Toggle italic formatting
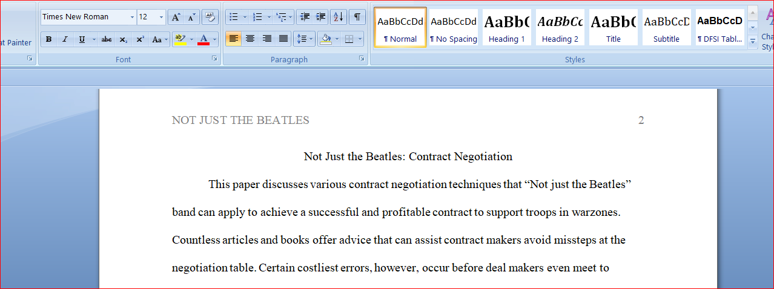 [65, 39]
